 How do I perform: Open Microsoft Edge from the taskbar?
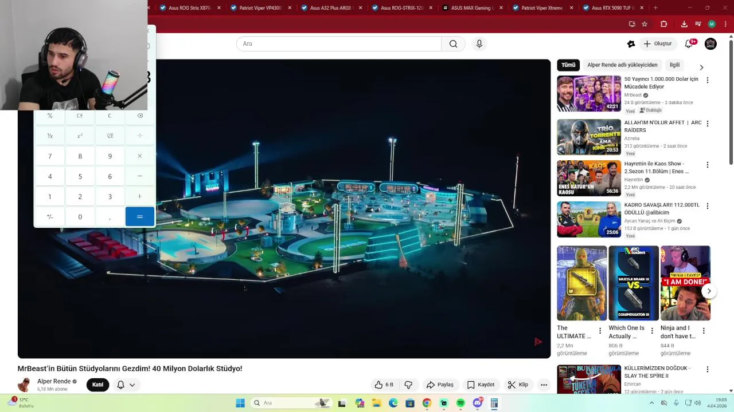[x=393, y=403]
